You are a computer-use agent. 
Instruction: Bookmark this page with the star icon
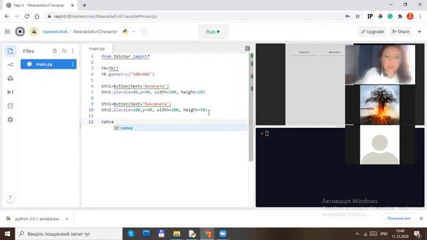358,16
